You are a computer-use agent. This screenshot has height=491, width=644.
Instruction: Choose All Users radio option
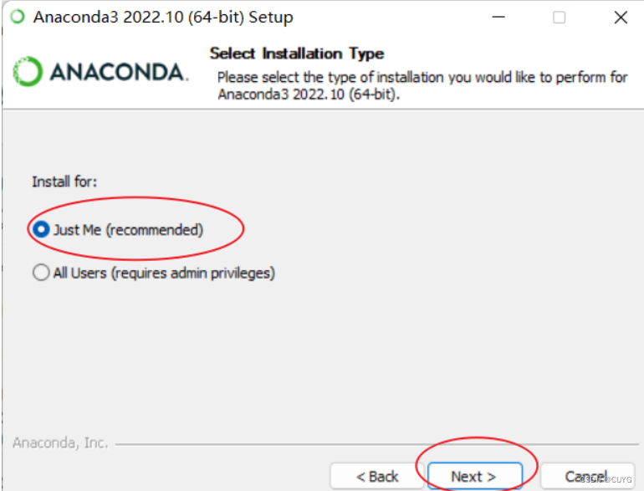[41, 273]
